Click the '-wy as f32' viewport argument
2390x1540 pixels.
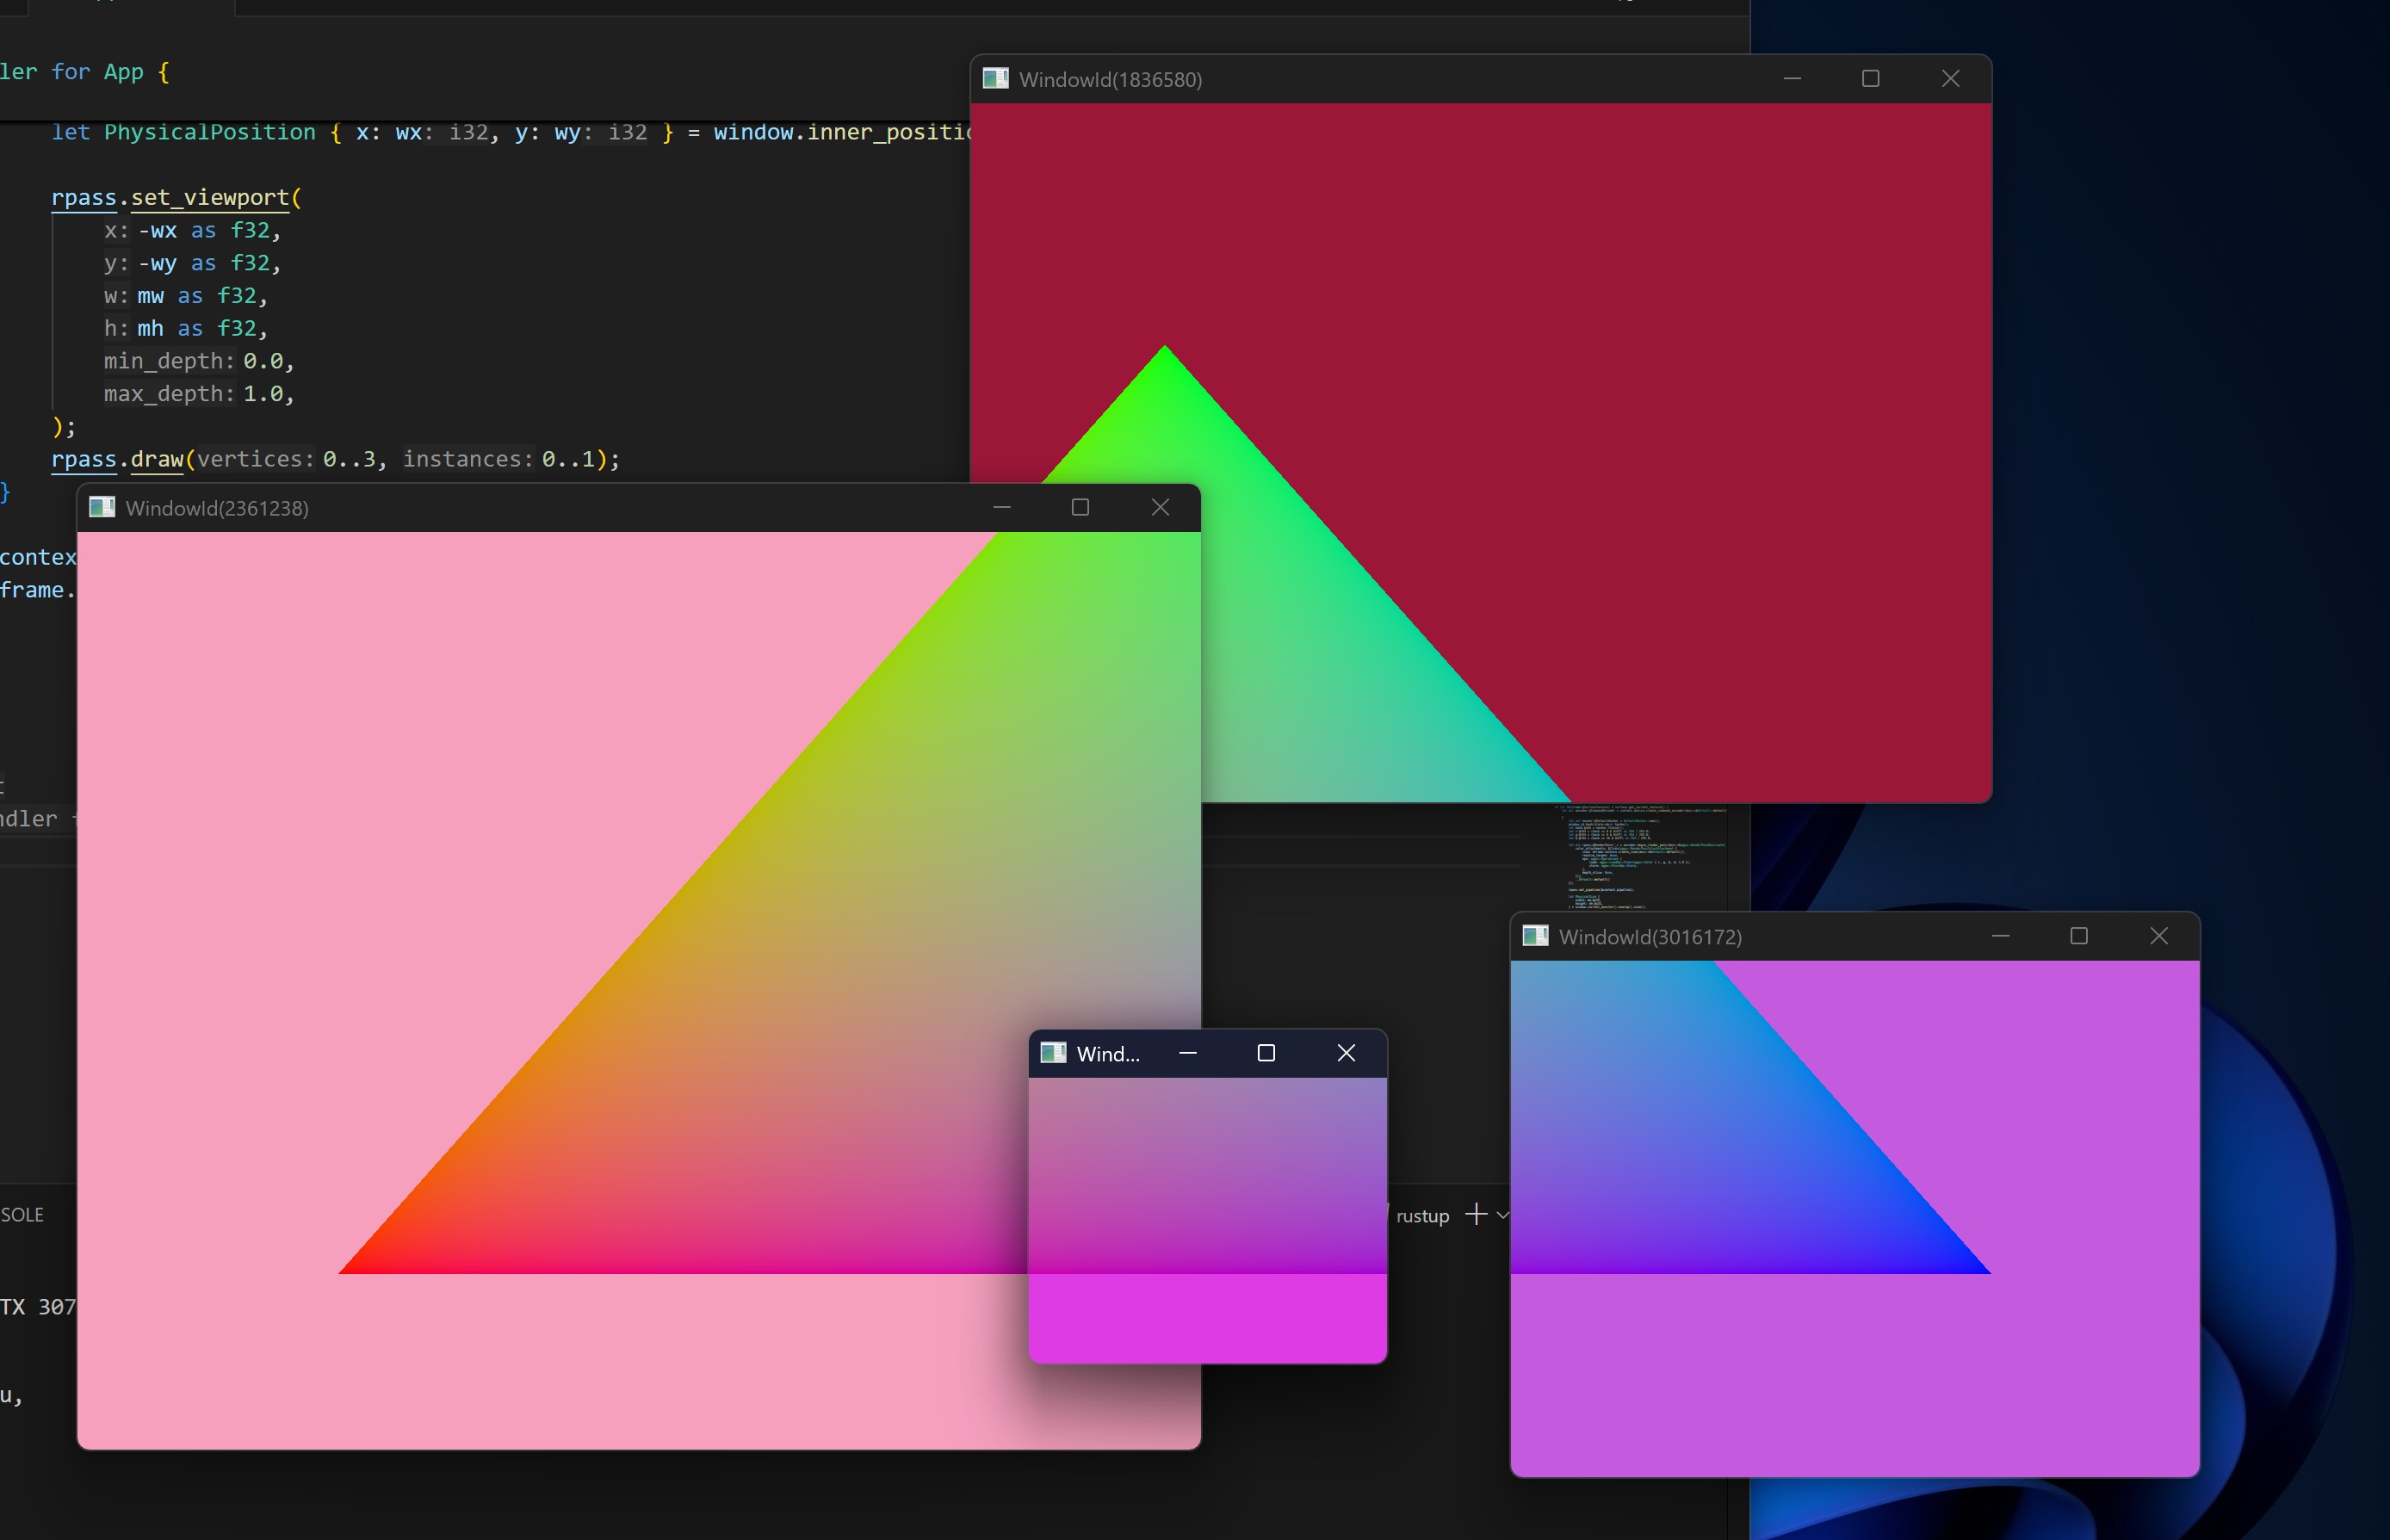pyautogui.click(x=204, y=263)
